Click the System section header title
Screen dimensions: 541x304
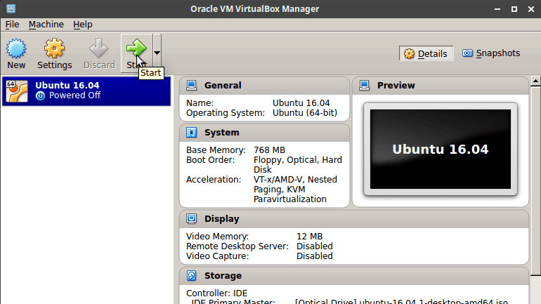pyautogui.click(x=221, y=133)
